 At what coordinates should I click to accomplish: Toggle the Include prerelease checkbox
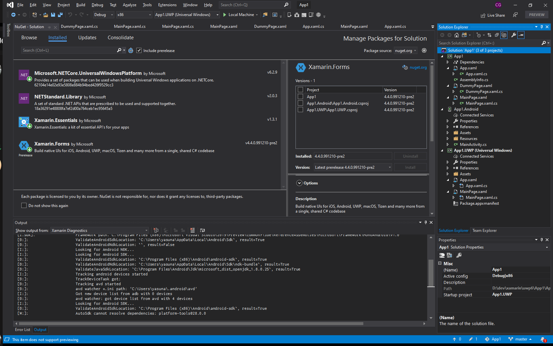(139, 50)
